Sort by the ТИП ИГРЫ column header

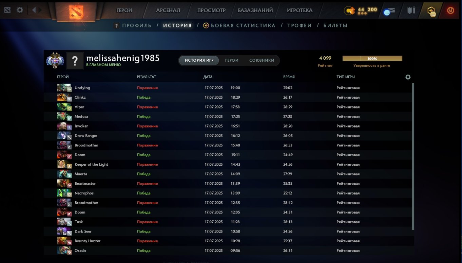click(x=346, y=77)
